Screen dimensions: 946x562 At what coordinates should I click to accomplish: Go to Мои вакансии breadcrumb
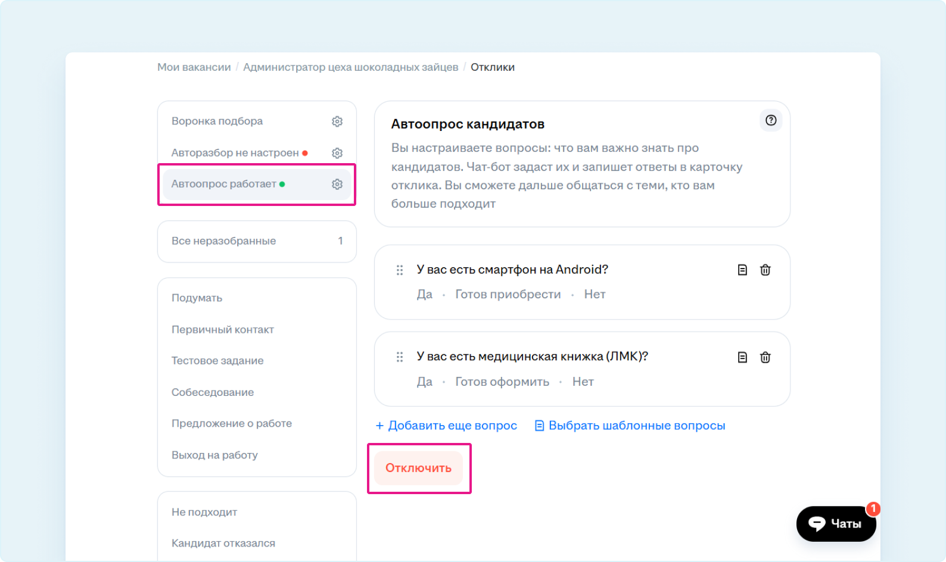(194, 67)
